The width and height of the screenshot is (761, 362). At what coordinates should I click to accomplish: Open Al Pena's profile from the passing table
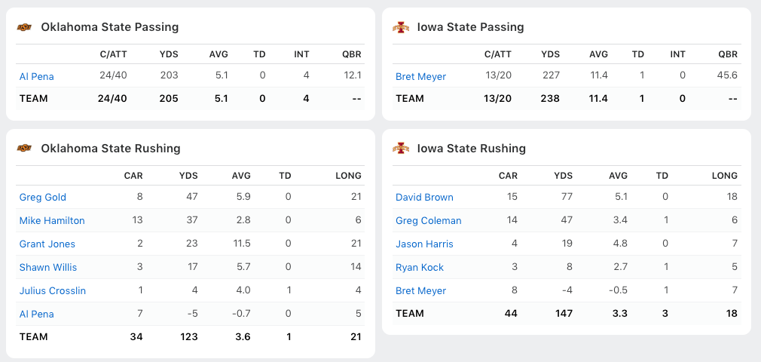tap(36, 76)
